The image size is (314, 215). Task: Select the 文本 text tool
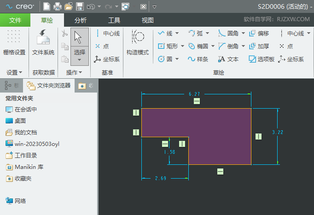(228, 59)
